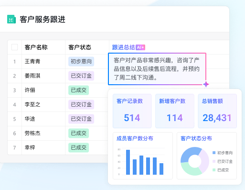The height and width of the screenshot is (190, 245).
Task: Click row number 3
Action: pos(14,90)
